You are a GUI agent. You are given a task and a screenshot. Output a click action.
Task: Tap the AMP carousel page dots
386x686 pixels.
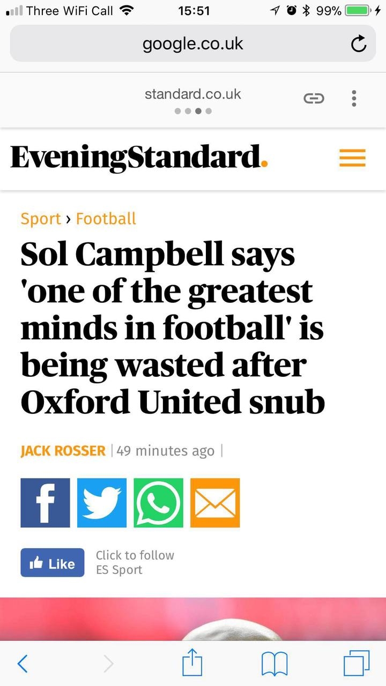(193, 111)
